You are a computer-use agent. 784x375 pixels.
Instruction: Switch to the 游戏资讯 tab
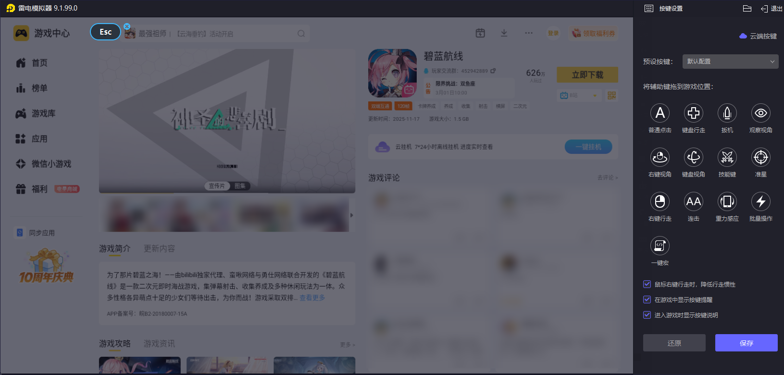(160, 344)
